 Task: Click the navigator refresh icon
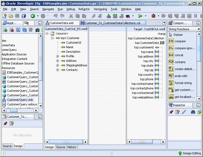pos(24,30)
